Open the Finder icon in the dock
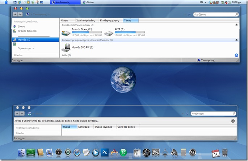 click(21, 153)
